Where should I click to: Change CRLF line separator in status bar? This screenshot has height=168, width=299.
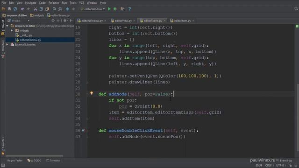[270, 165]
